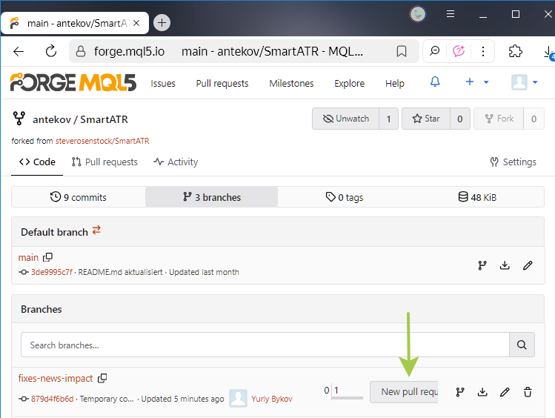Screen dimensions: 555x418
Task: Open notifications bell
Action: 435,82
